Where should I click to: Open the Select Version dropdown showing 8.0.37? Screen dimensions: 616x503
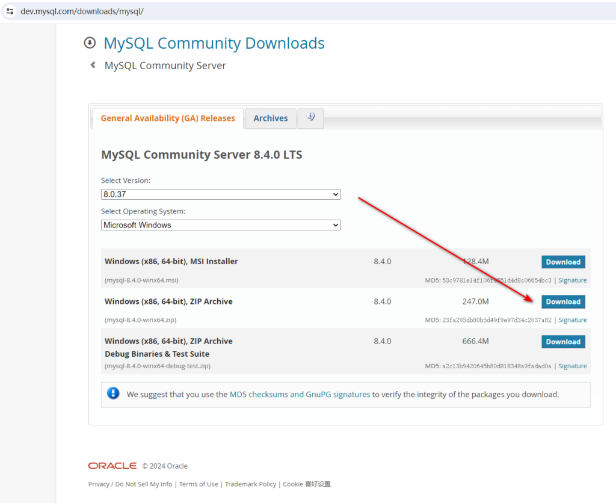pyautogui.click(x=221, y=194)
